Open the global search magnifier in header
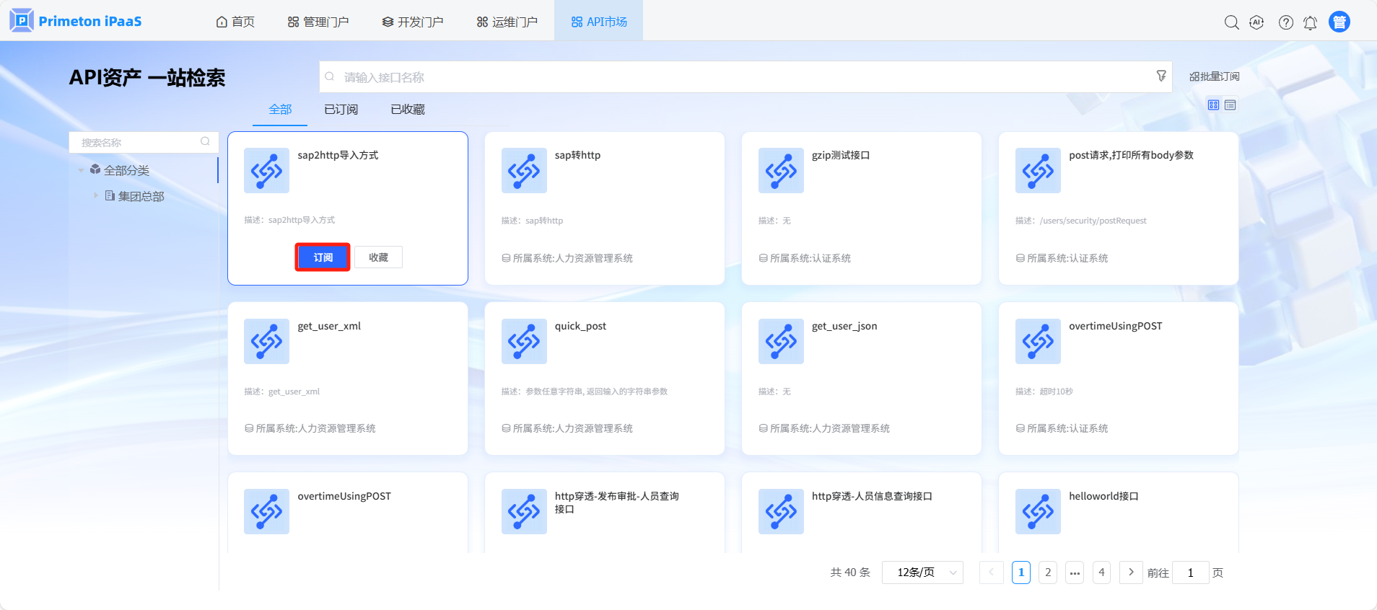Viewport: 1377px width, 610px height. pos(1232,22)
